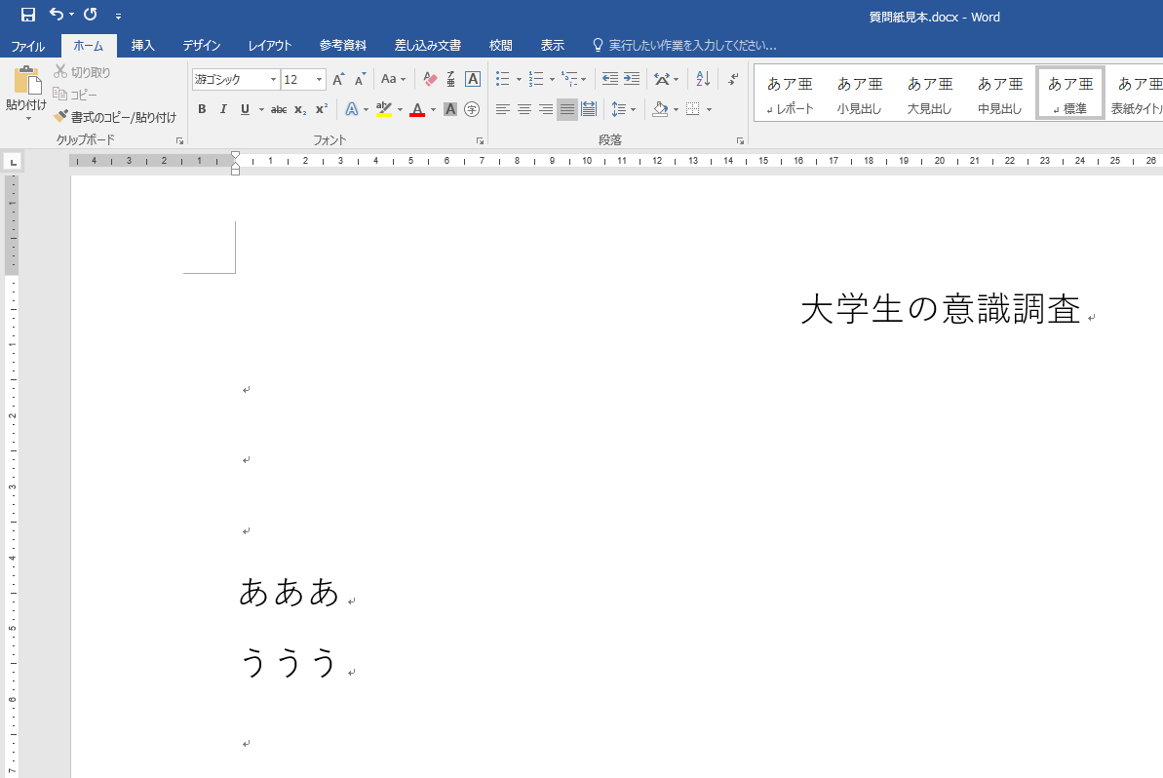
Task: Increase indent icon
Action: pos(632,79)
